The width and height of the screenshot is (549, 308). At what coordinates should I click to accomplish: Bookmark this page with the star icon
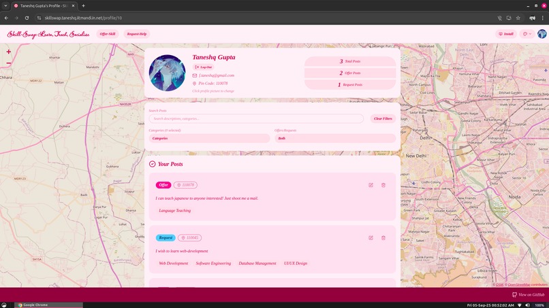(x=518, y=18)
